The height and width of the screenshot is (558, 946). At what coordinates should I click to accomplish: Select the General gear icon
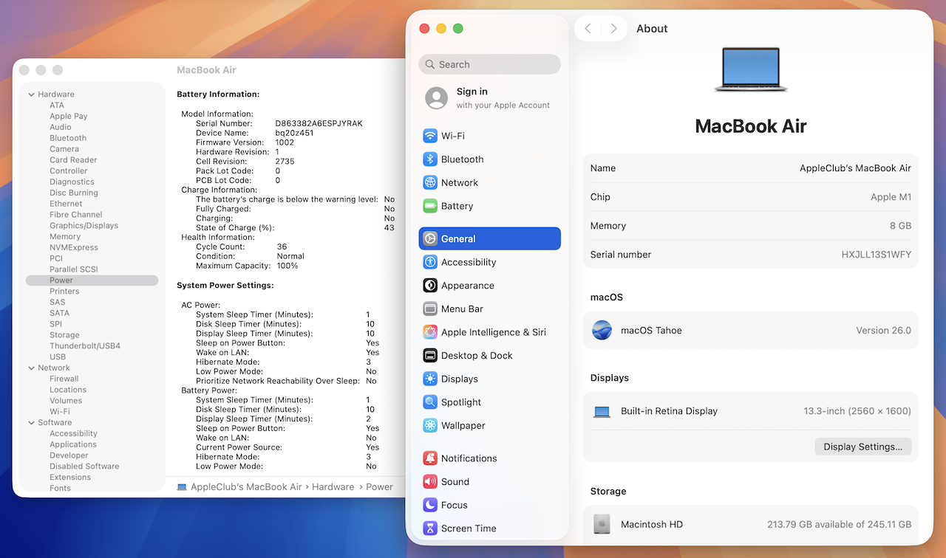430,238
